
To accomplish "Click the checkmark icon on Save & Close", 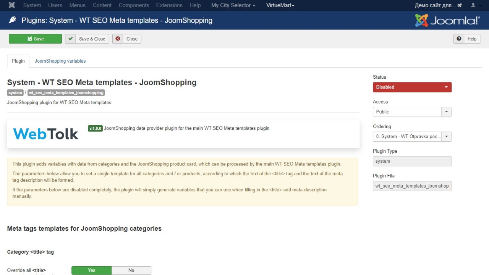I will (70, 39).
